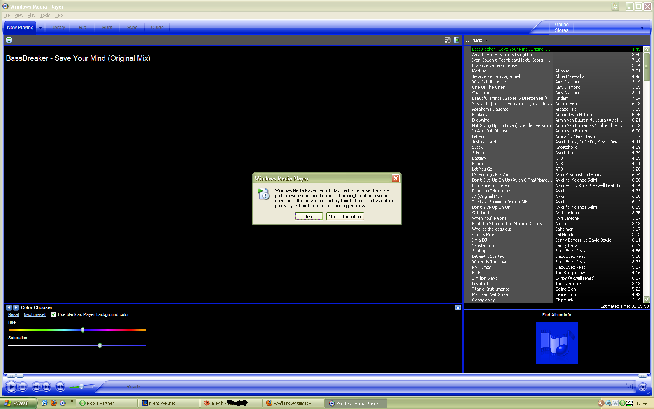Screen dimensions: 654x409
Task: Click the shuffle/repeat icon in status area
Action: point(629,386)
